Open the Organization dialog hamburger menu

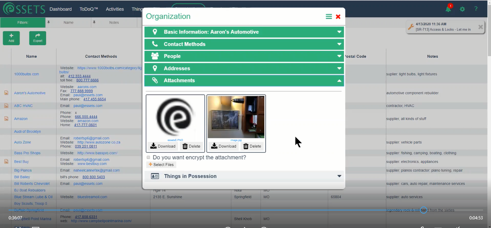click(329, 17)
